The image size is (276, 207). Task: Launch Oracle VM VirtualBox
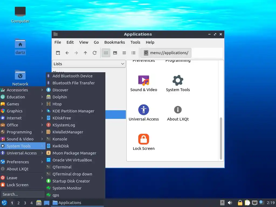coord(75,160)
